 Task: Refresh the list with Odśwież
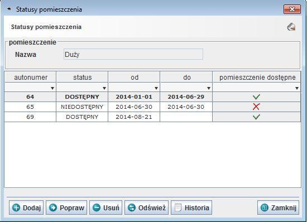click(146, 207)
